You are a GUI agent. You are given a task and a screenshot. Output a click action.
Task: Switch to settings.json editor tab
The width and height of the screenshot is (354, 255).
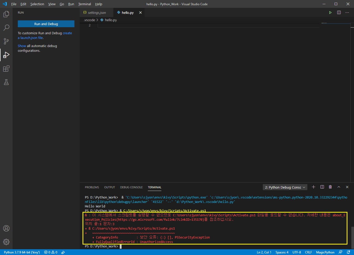click(96, 13)
